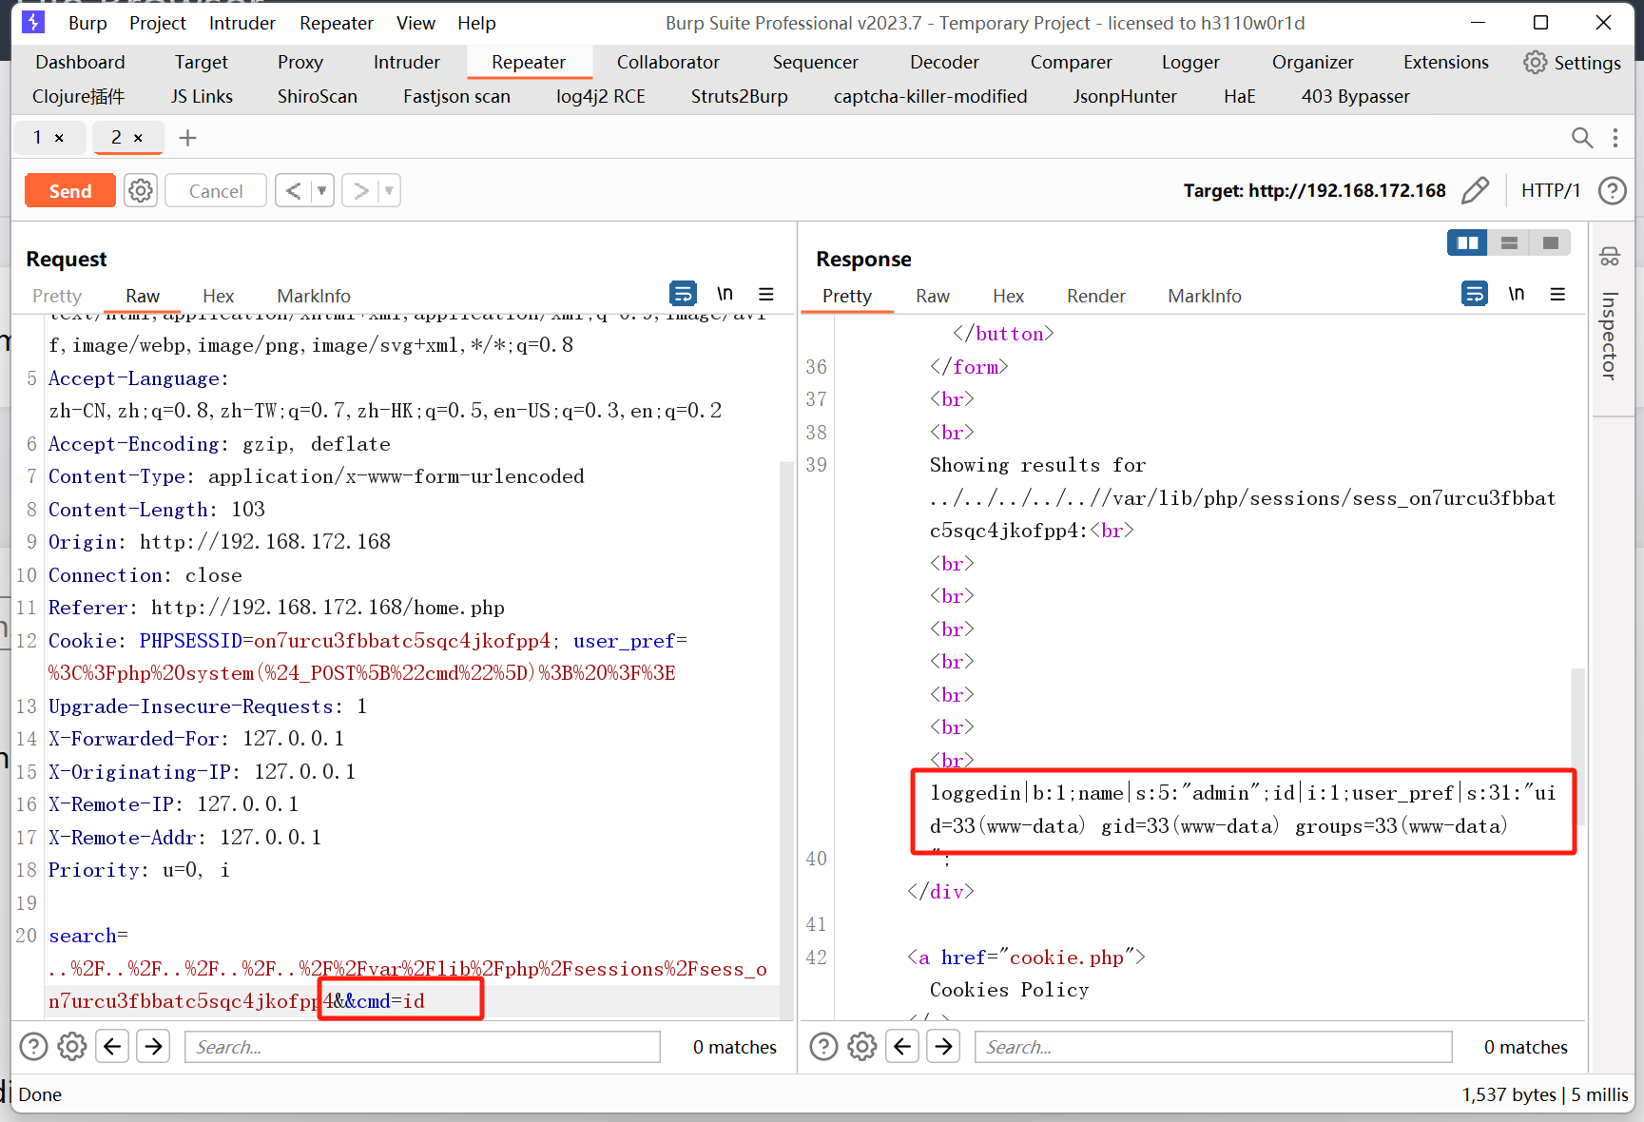This screenshot has width=1644, height=1122.
Task: Toggle the HTTP/1 protocol selector
Action: 1551,190
